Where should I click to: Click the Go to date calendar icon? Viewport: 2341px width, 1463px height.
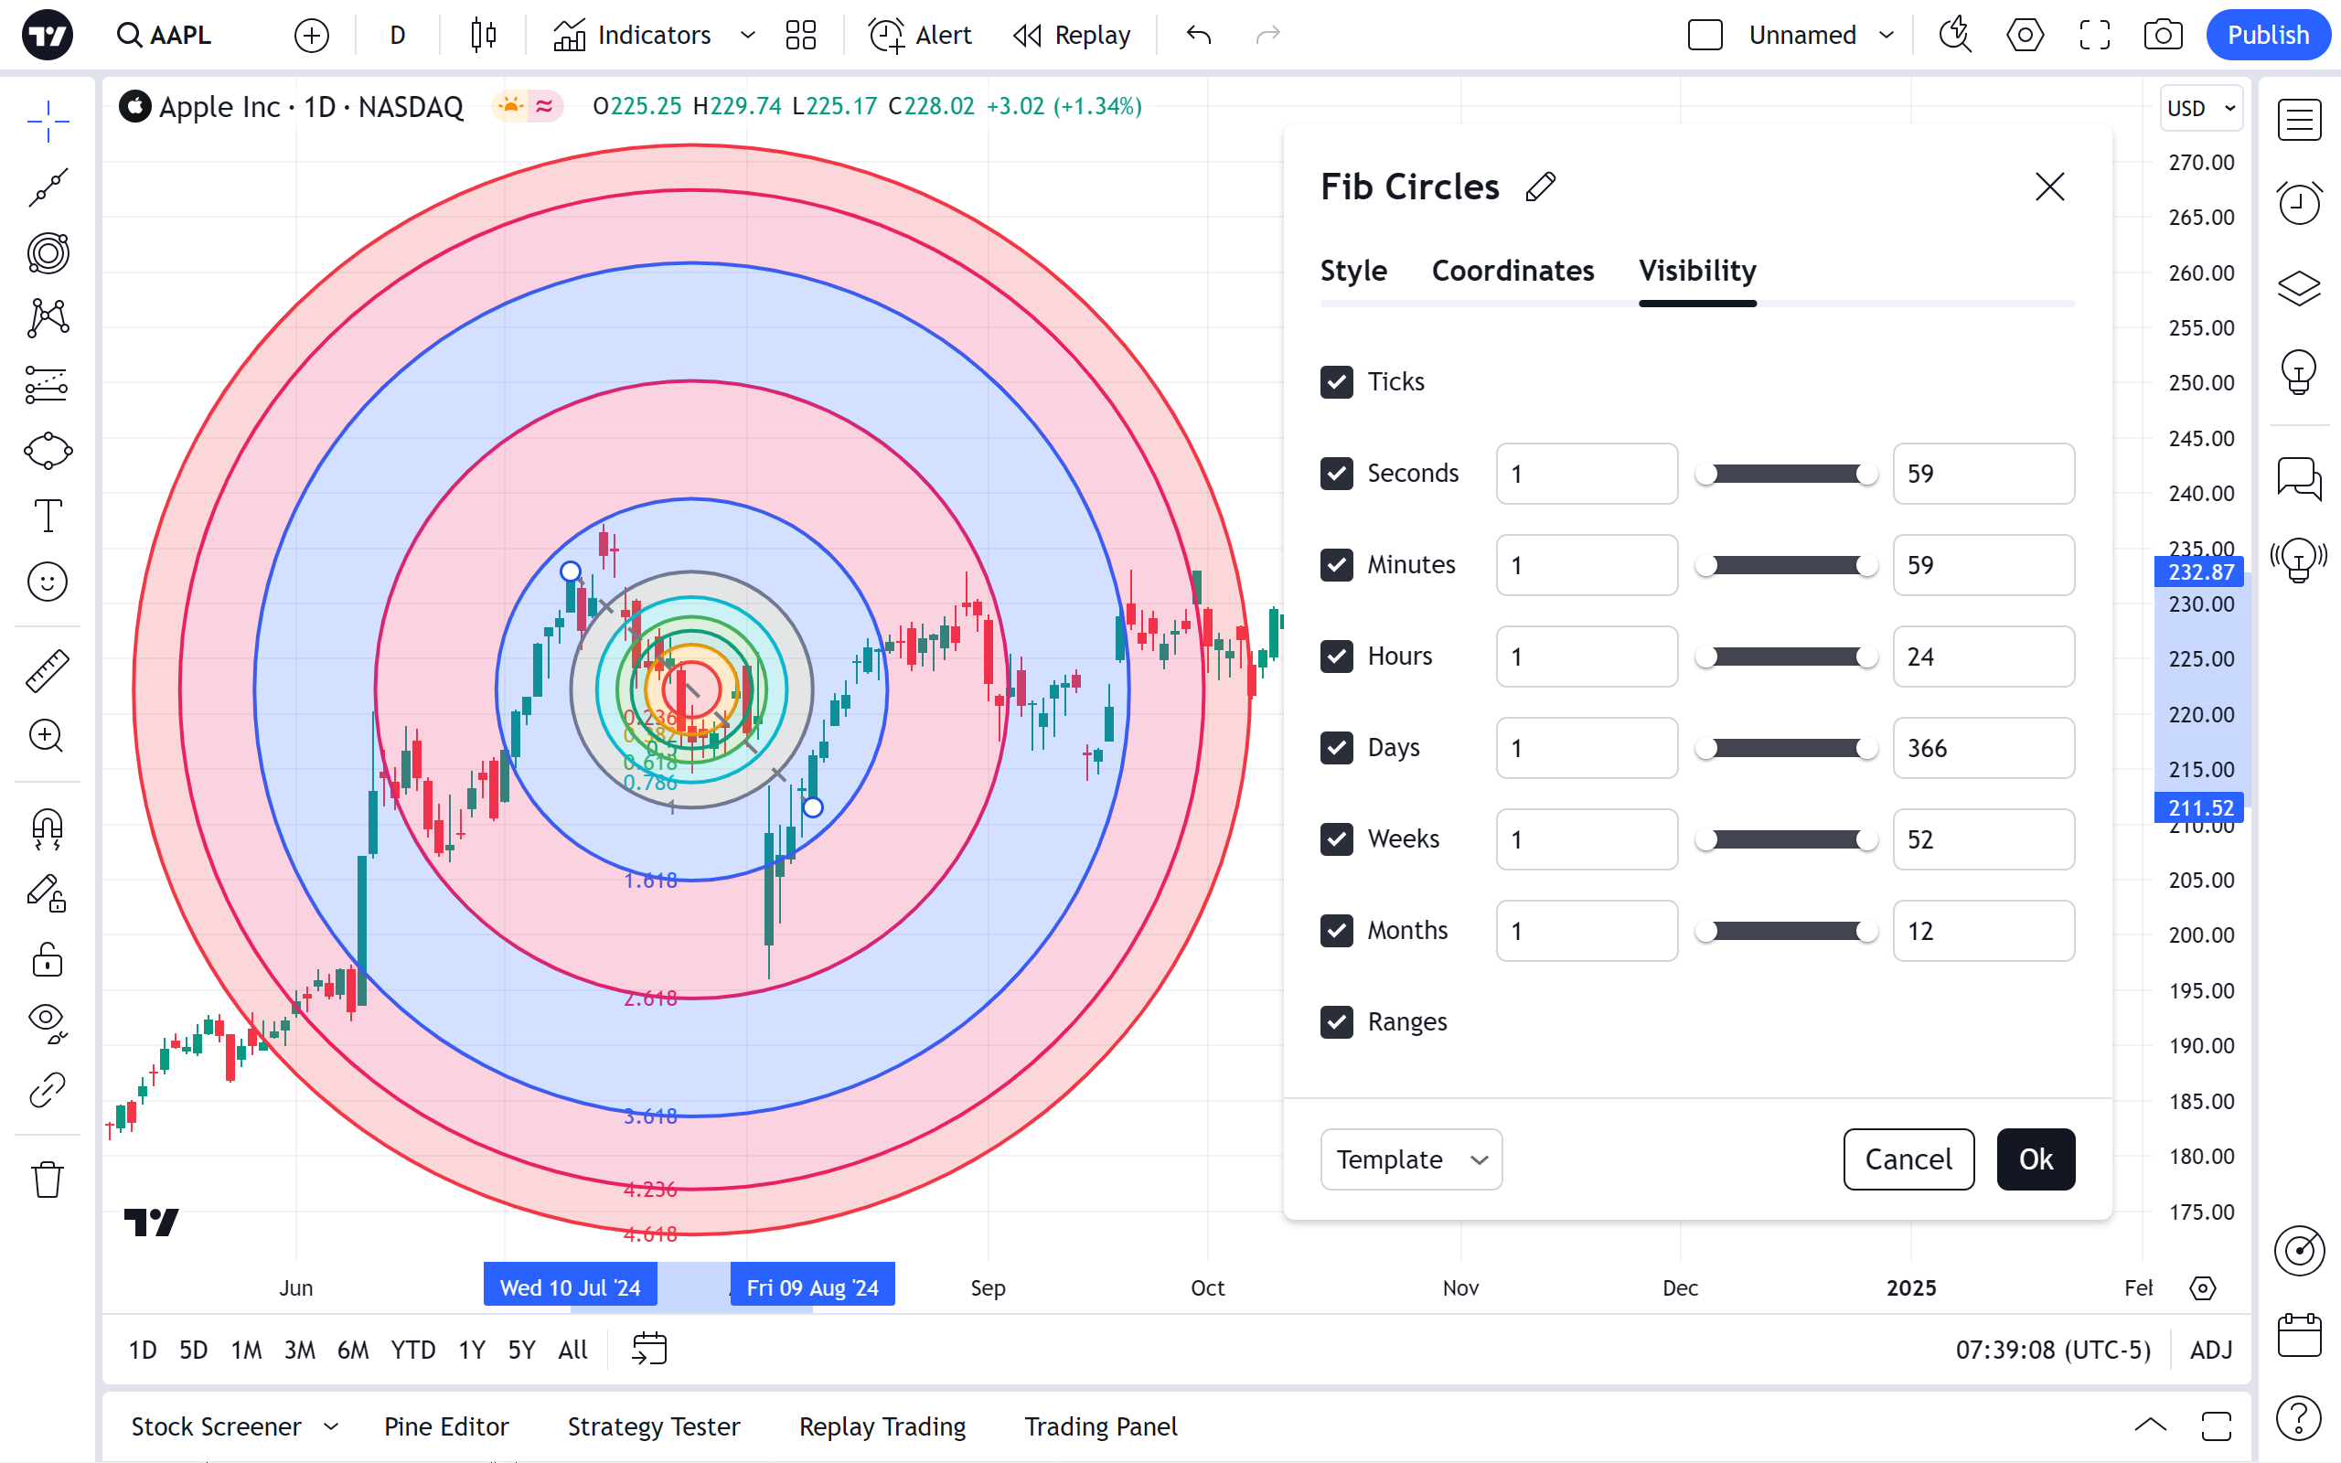(649, 1349)
